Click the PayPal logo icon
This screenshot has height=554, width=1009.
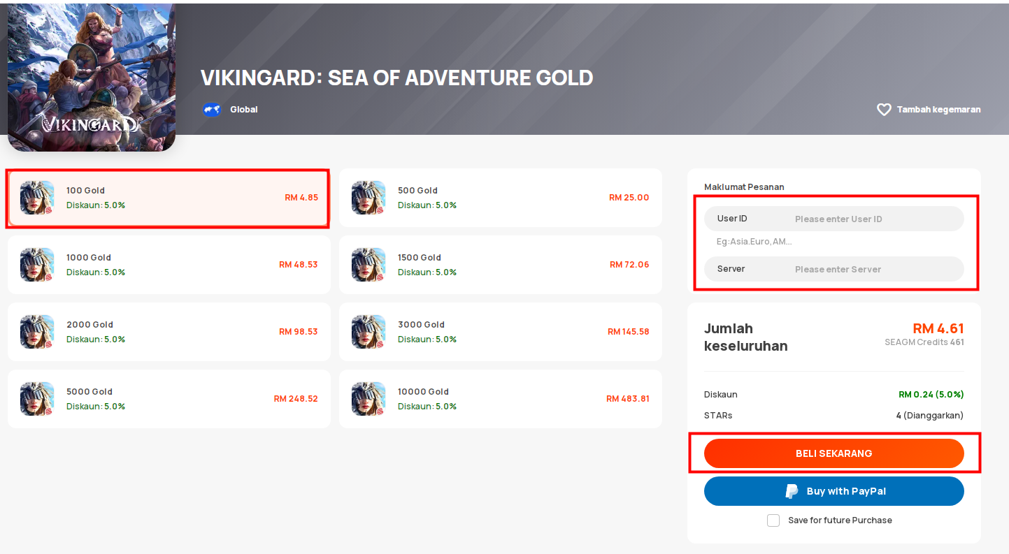pyautogui.click(x=792, y=491)
